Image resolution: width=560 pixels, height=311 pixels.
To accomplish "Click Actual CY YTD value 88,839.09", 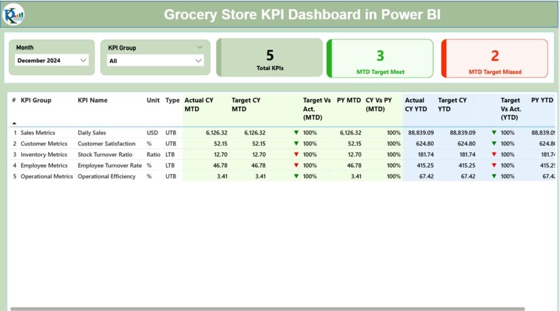I will click(421, 133).
